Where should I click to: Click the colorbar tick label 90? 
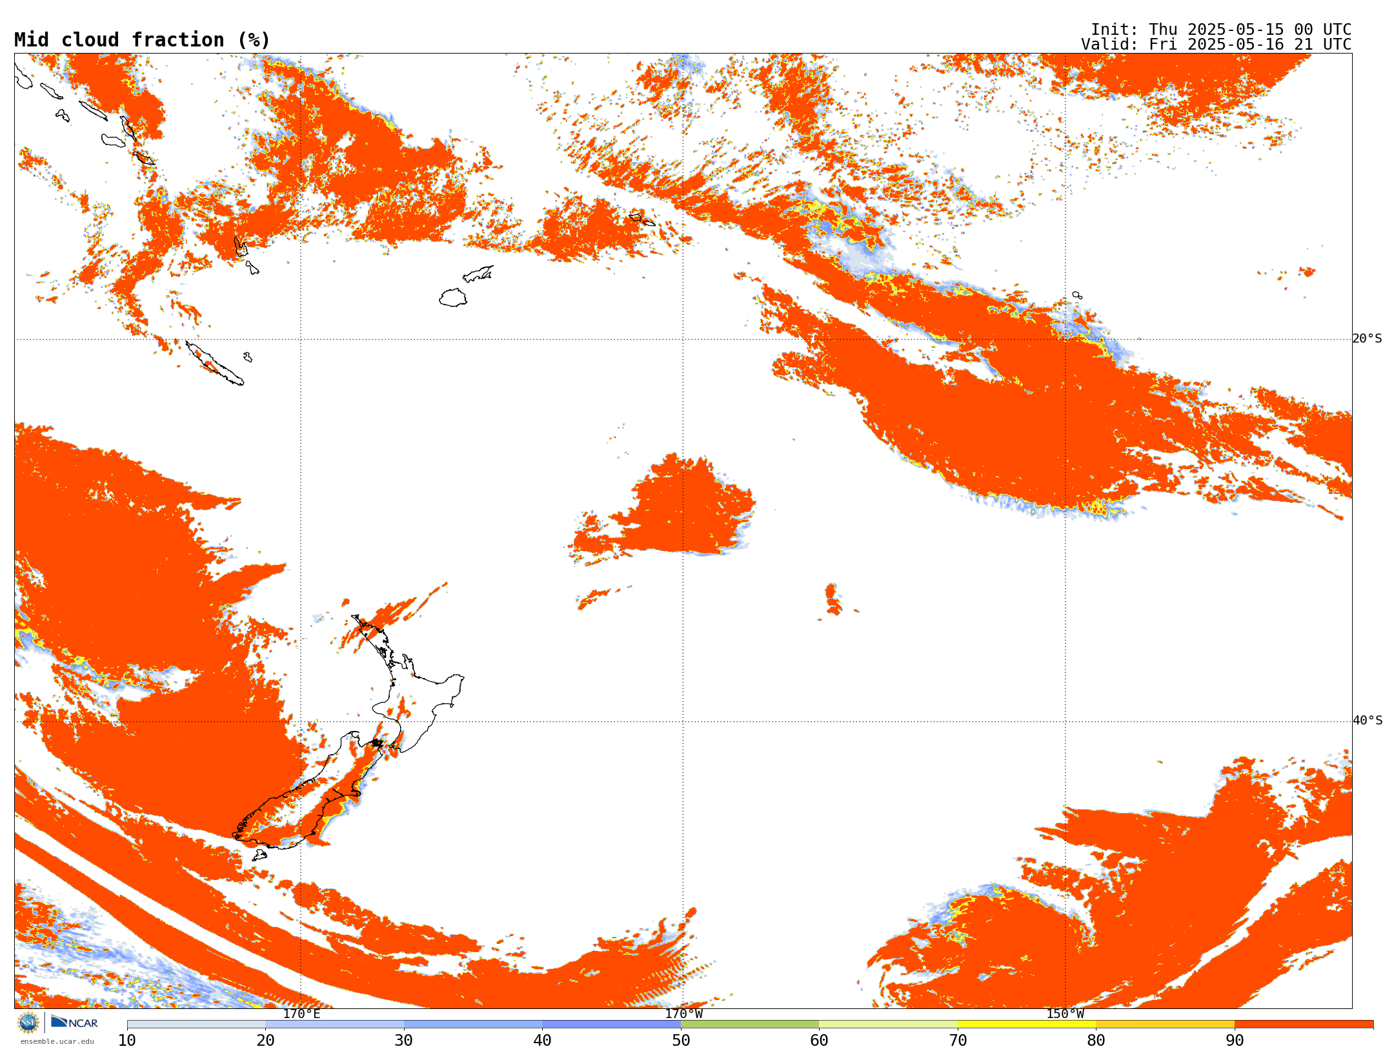click(1235, 1041)
